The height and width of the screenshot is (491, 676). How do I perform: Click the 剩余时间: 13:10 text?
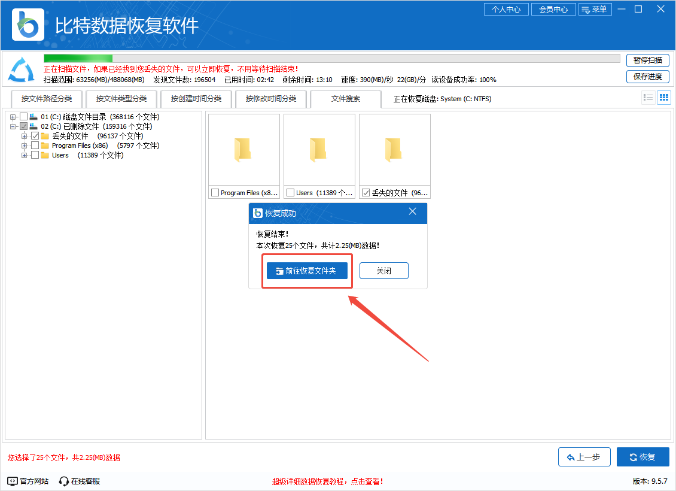(307, 80)
